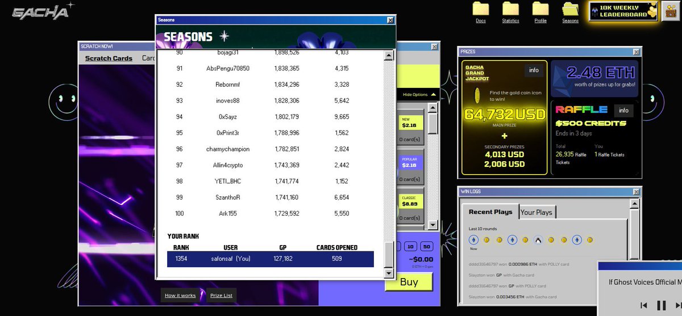
Task: Switch to the Recent Plays tab
Action: pos(490,212)
